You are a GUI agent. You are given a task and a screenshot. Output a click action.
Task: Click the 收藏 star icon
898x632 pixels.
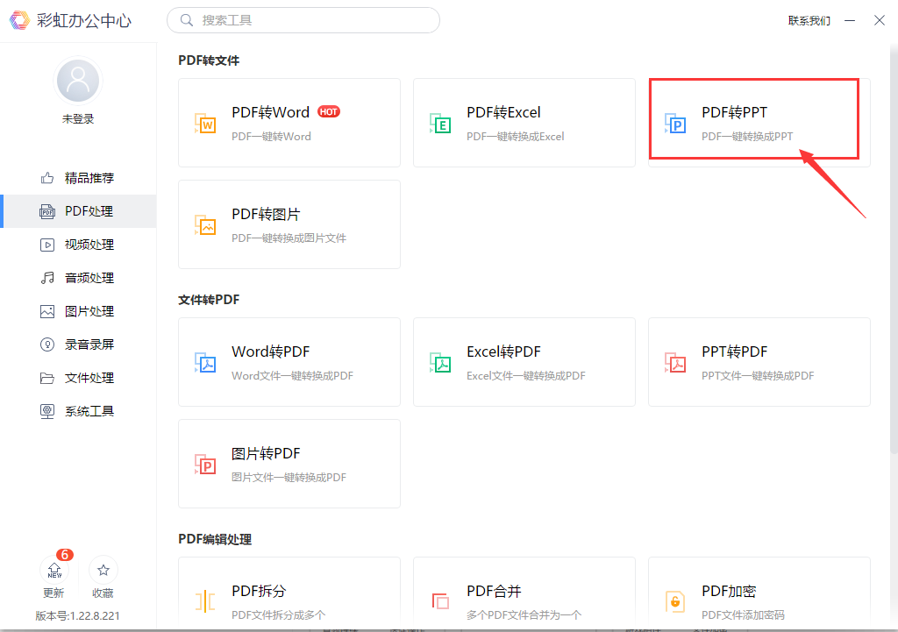point(103,570)
